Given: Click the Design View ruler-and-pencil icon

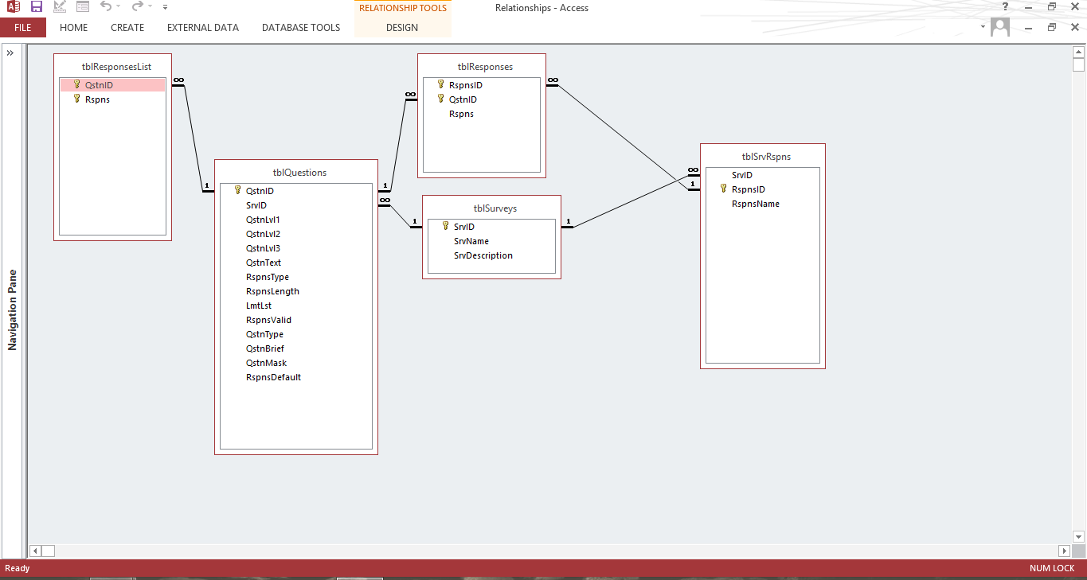Looking at the screenshot, I should point(60,7).
